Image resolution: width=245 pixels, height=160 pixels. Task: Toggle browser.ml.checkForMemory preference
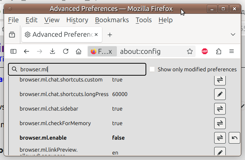[220, 123]
